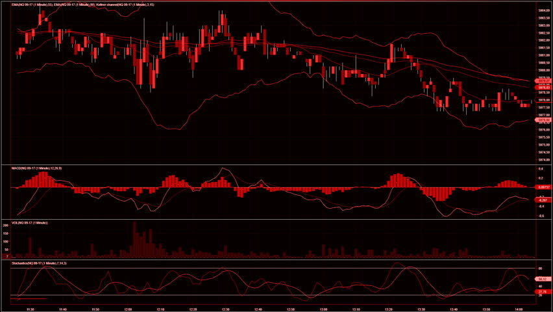Select the Stochastics 56.12 value marker
Image resolution: width=553 pixels, height=312 pixels.
(x=543, y=279)
